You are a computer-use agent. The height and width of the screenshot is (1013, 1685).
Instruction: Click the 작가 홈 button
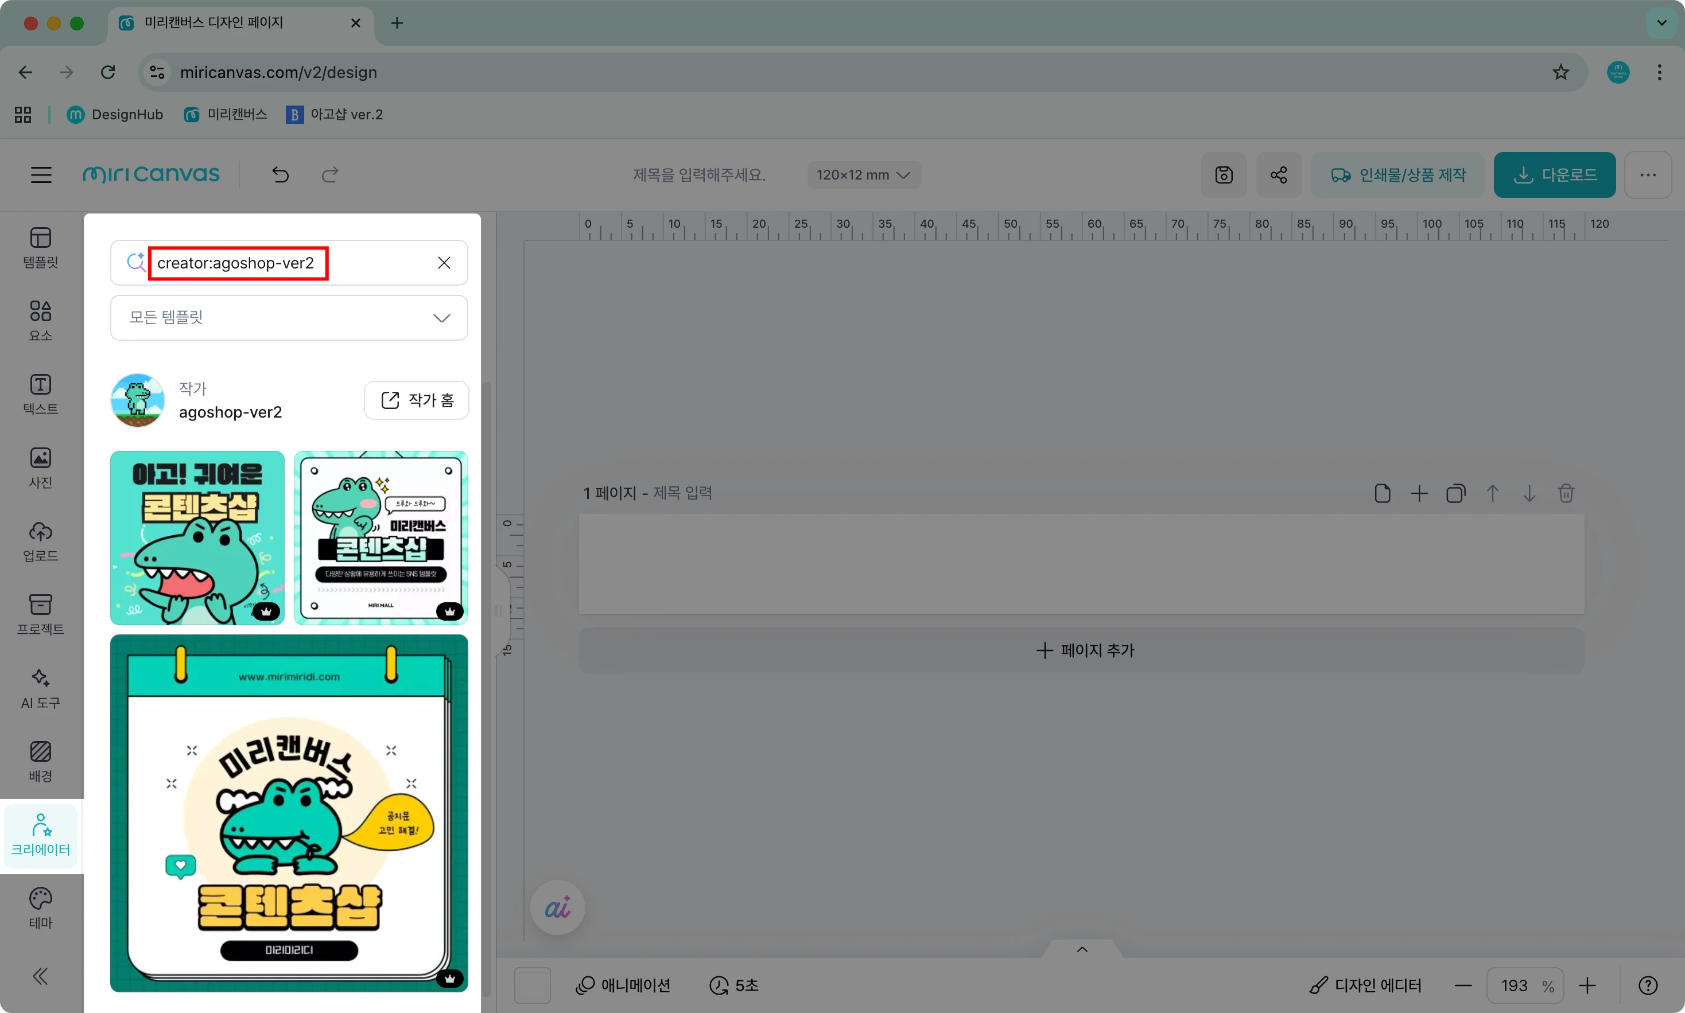(x=417, y=400)
